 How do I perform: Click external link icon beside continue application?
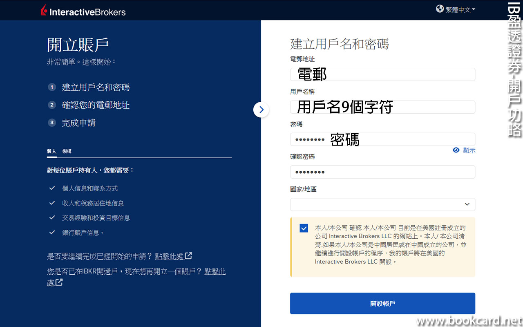[x=188, y=256]
